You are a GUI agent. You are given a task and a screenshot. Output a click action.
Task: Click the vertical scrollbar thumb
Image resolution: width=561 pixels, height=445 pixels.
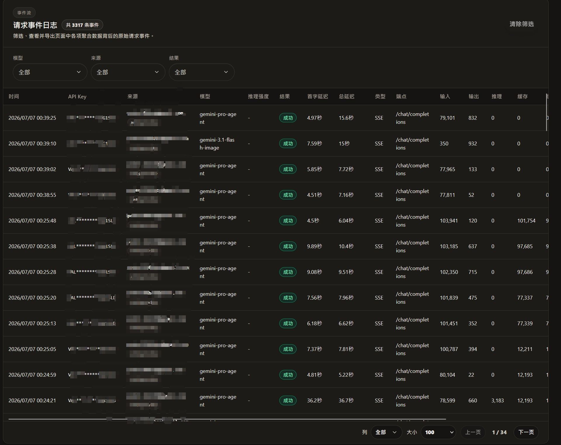tap(546, 112)
